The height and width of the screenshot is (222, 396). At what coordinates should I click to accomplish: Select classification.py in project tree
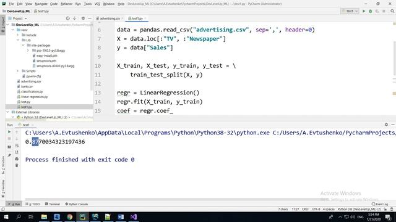click(32, 92)
